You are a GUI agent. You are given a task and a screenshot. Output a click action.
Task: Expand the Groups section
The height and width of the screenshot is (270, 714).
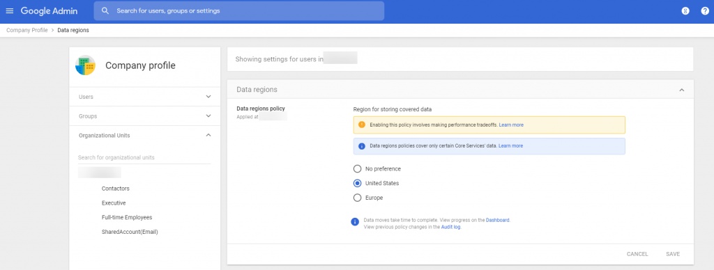click(x=145, y=116)
